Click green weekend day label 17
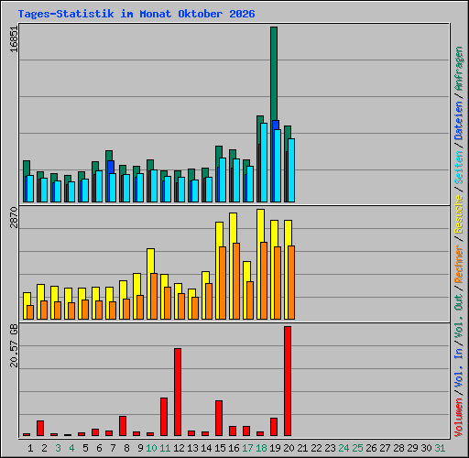Screen dimensions: 469x458 pos(247,448)
